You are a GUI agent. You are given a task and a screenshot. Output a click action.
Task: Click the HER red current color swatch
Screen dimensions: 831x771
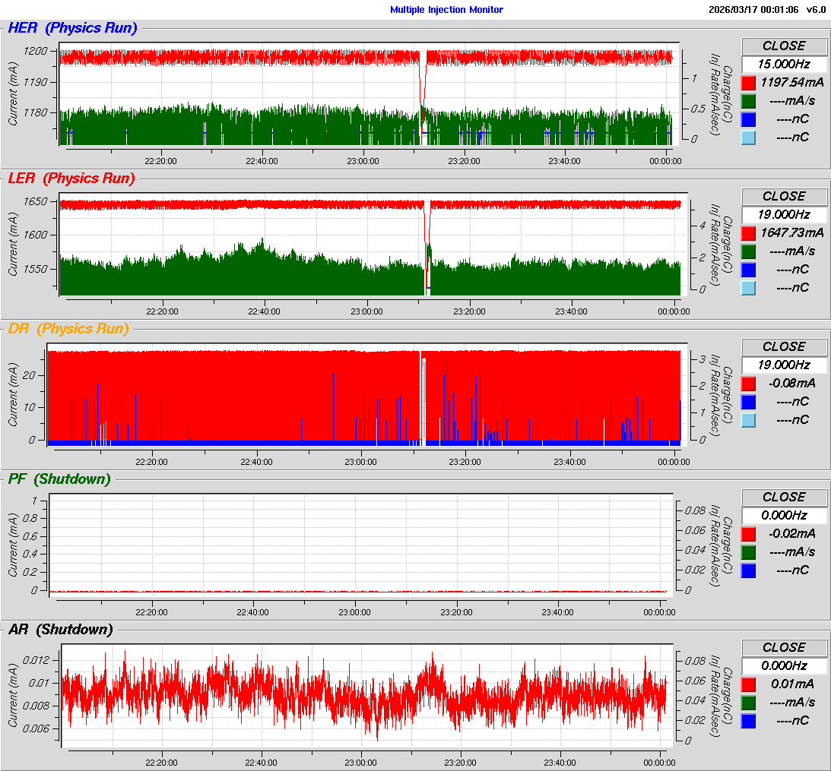[x=748, y=83]
